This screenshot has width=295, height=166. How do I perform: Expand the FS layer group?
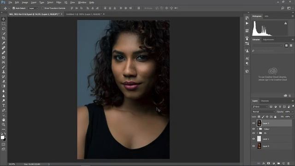pyautogui.click(x=257, y=133)
